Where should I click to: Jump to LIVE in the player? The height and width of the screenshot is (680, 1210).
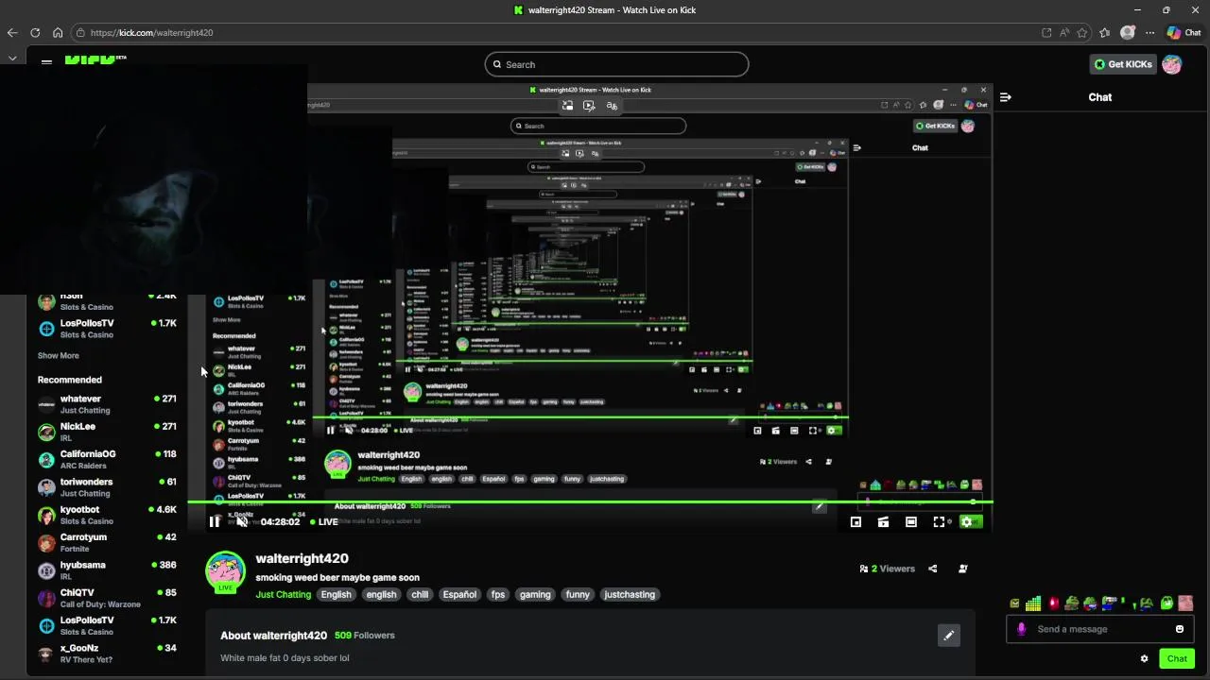[323, 521]
